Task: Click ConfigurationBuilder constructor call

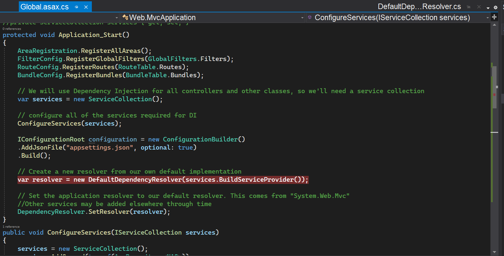Action: pos(200,140)
